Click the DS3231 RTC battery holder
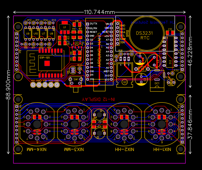 pos(147,33)
